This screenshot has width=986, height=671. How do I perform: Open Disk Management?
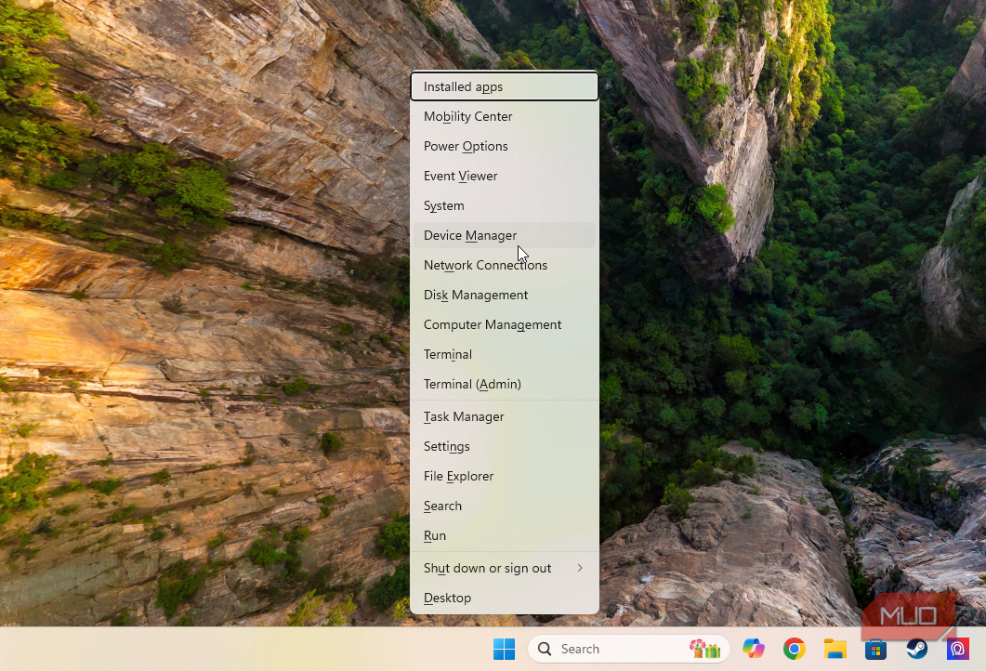click(x=505, y=295)
